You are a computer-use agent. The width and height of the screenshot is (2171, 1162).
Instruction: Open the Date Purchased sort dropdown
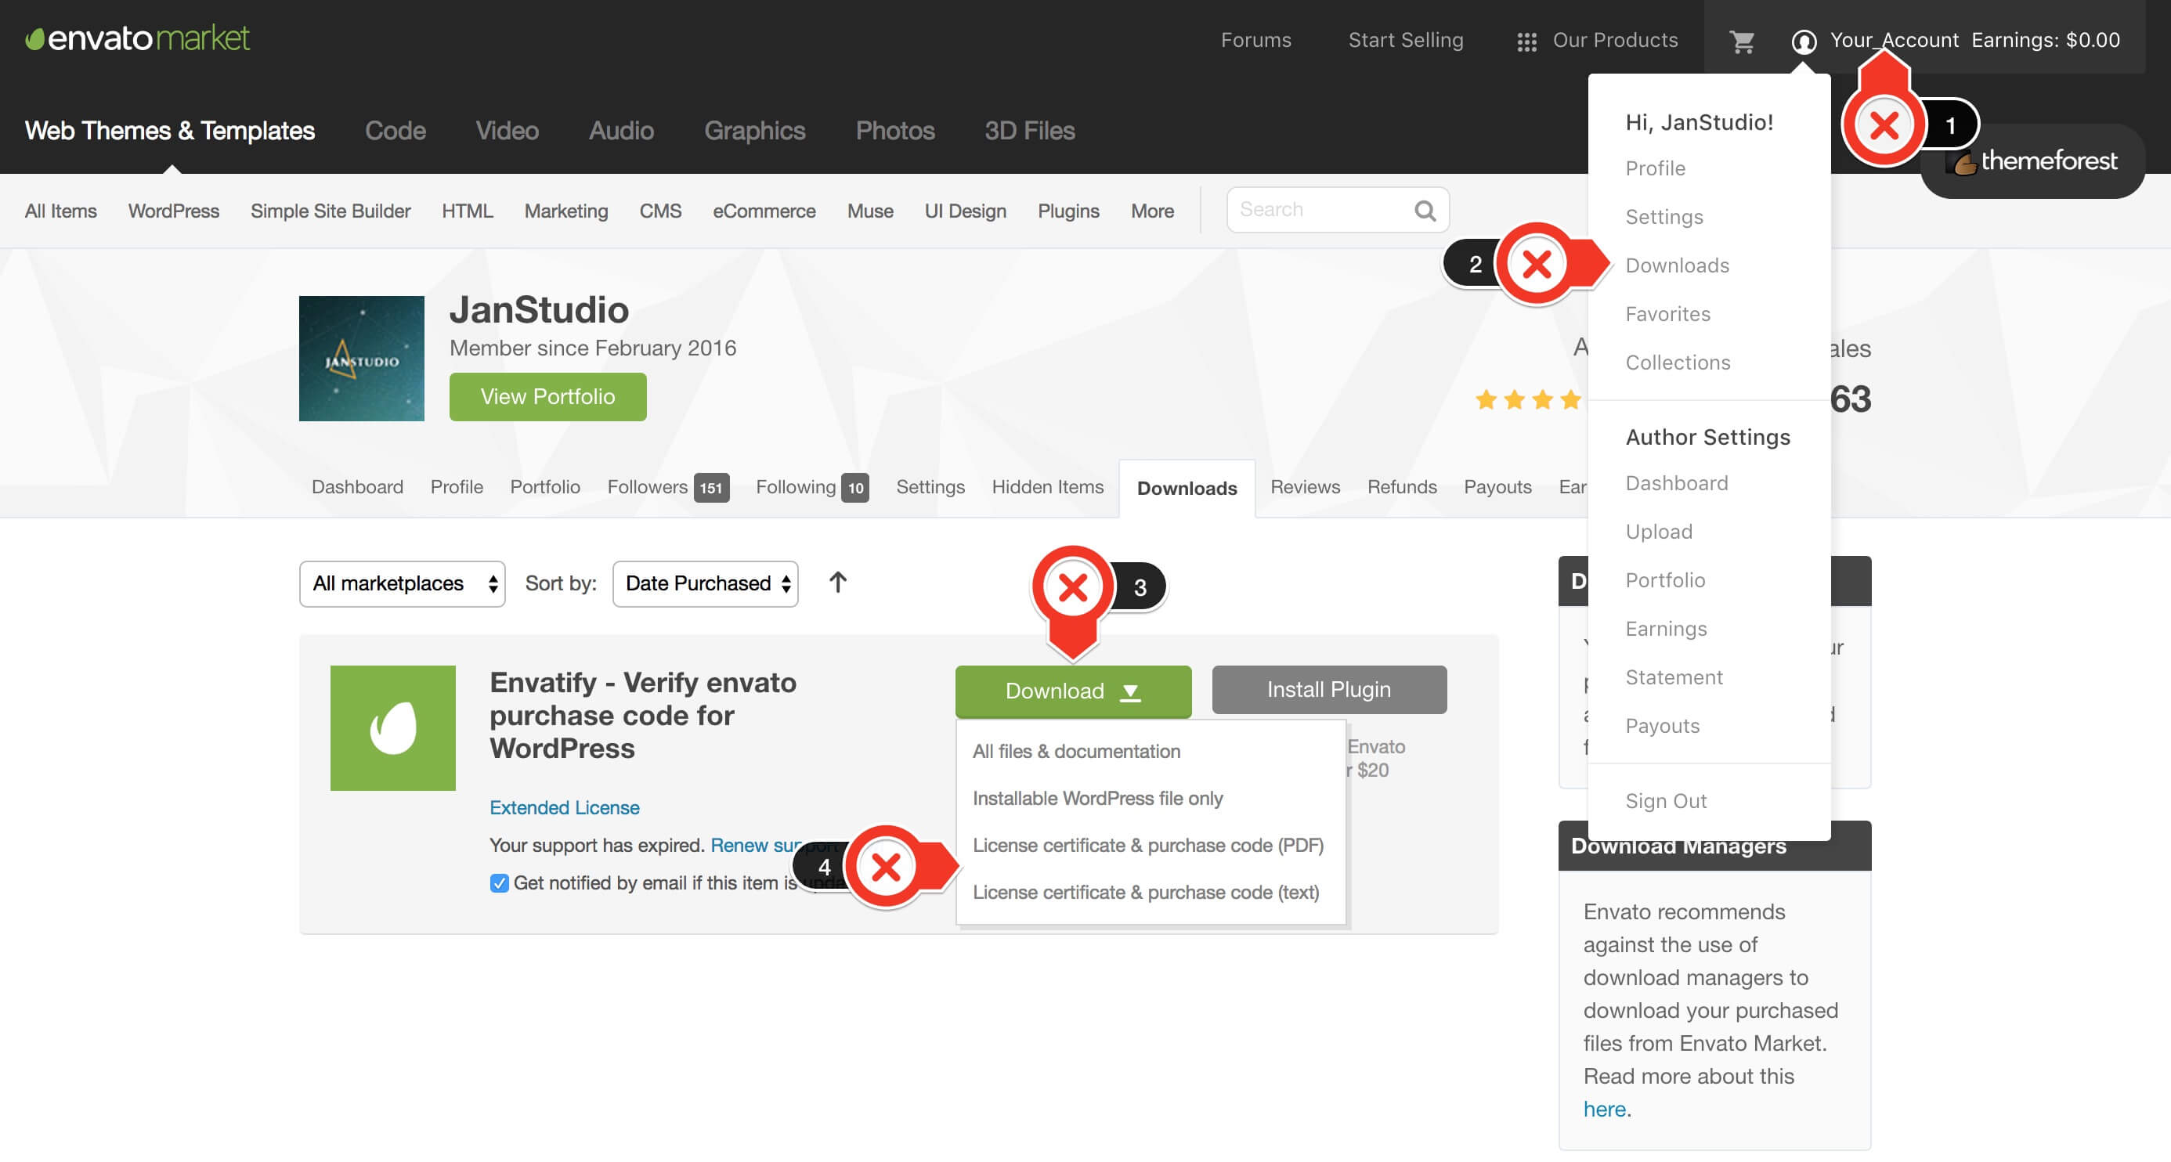705,584
